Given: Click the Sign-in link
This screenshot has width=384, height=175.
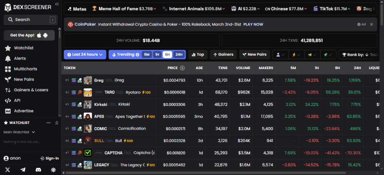Looking at the screenshot, I should (49, 159).
